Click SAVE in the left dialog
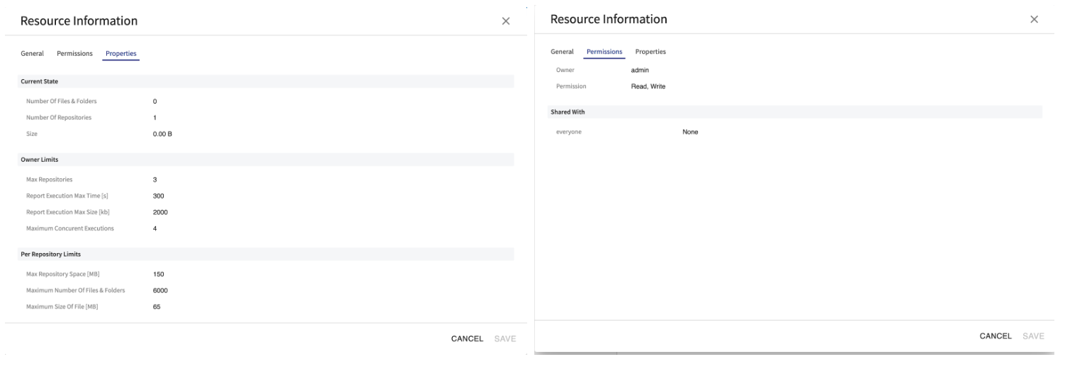The width and height of the screenshot is (1065, 369). click(x=505, y=339)
